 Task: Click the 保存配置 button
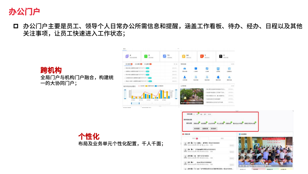(x=197, y=128)
